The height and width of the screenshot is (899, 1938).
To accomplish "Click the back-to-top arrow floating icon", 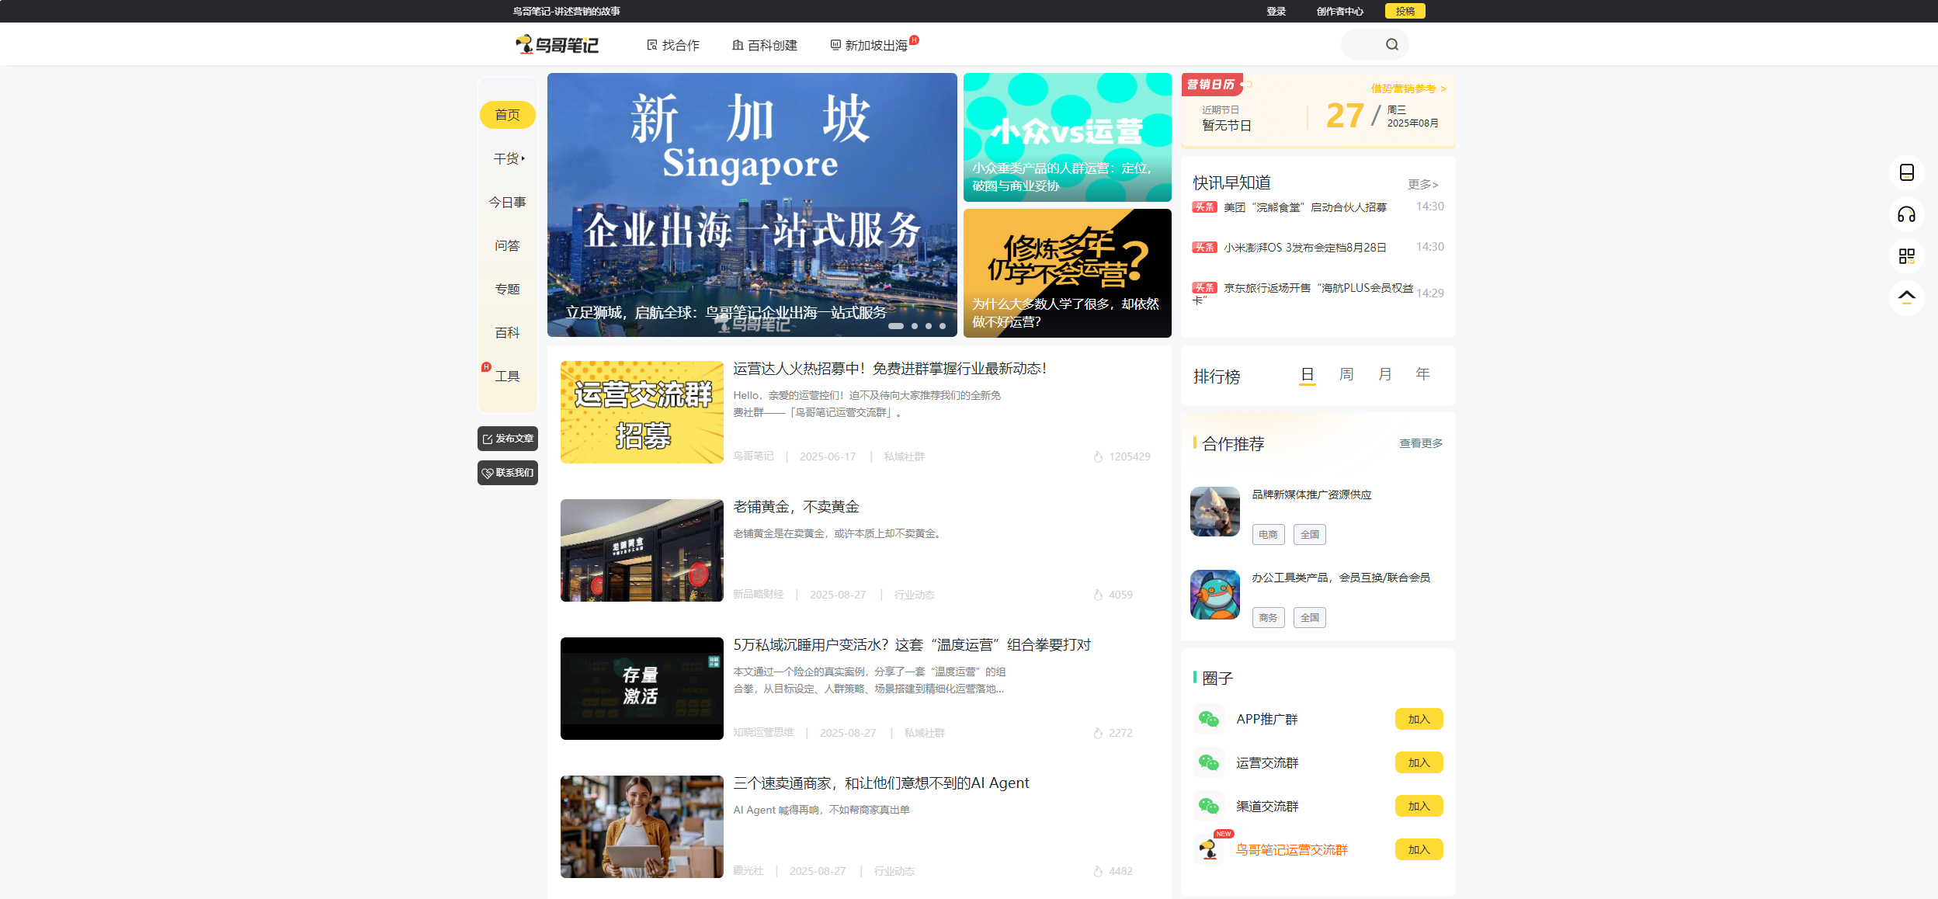I will click(x=1906, y=296).
